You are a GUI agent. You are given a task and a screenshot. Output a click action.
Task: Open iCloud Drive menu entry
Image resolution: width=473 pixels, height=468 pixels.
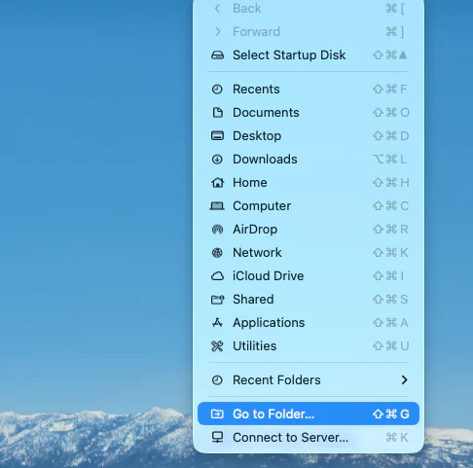(x=309, y=276)
